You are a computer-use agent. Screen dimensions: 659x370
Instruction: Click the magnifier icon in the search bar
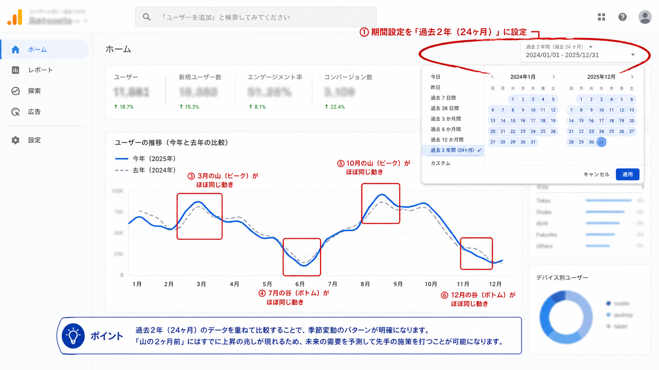[x=147, y=17]
